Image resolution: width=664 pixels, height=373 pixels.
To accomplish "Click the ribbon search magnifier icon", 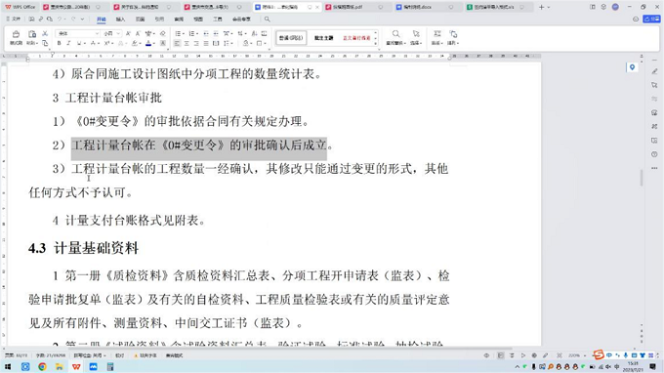I will pos(267,20).
